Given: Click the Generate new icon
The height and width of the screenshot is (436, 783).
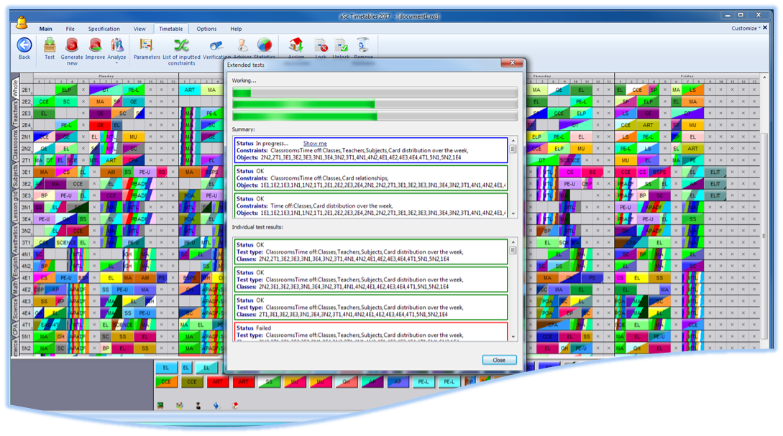Looking at the screenshot, I should (72, 45).
